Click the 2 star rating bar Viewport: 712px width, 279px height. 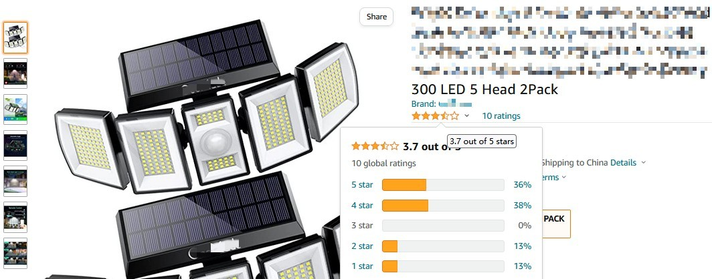443,246
